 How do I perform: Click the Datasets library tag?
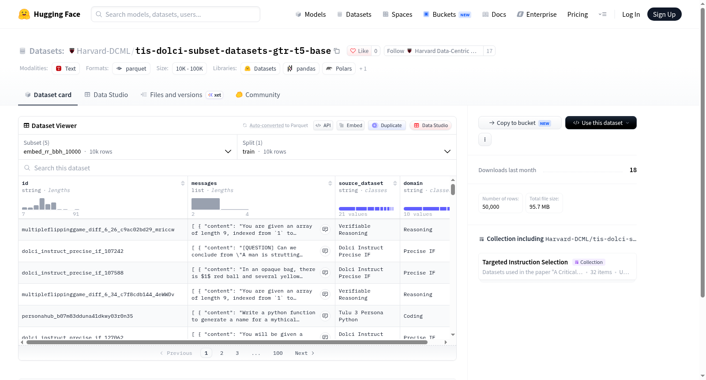260,68
